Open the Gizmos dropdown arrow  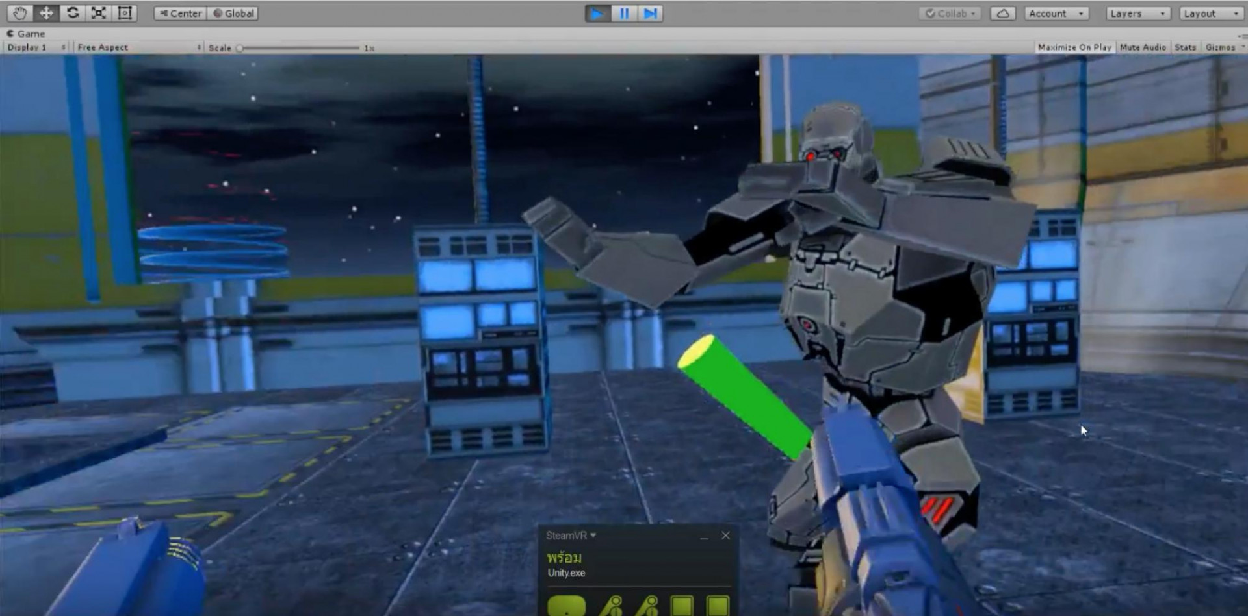click(x=1242, y=47)
